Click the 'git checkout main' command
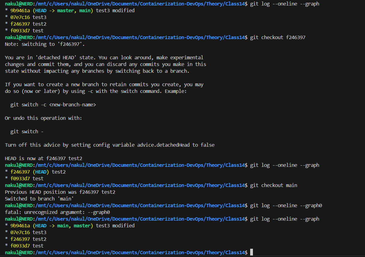The image size is (365, 257). click(273, 185)
